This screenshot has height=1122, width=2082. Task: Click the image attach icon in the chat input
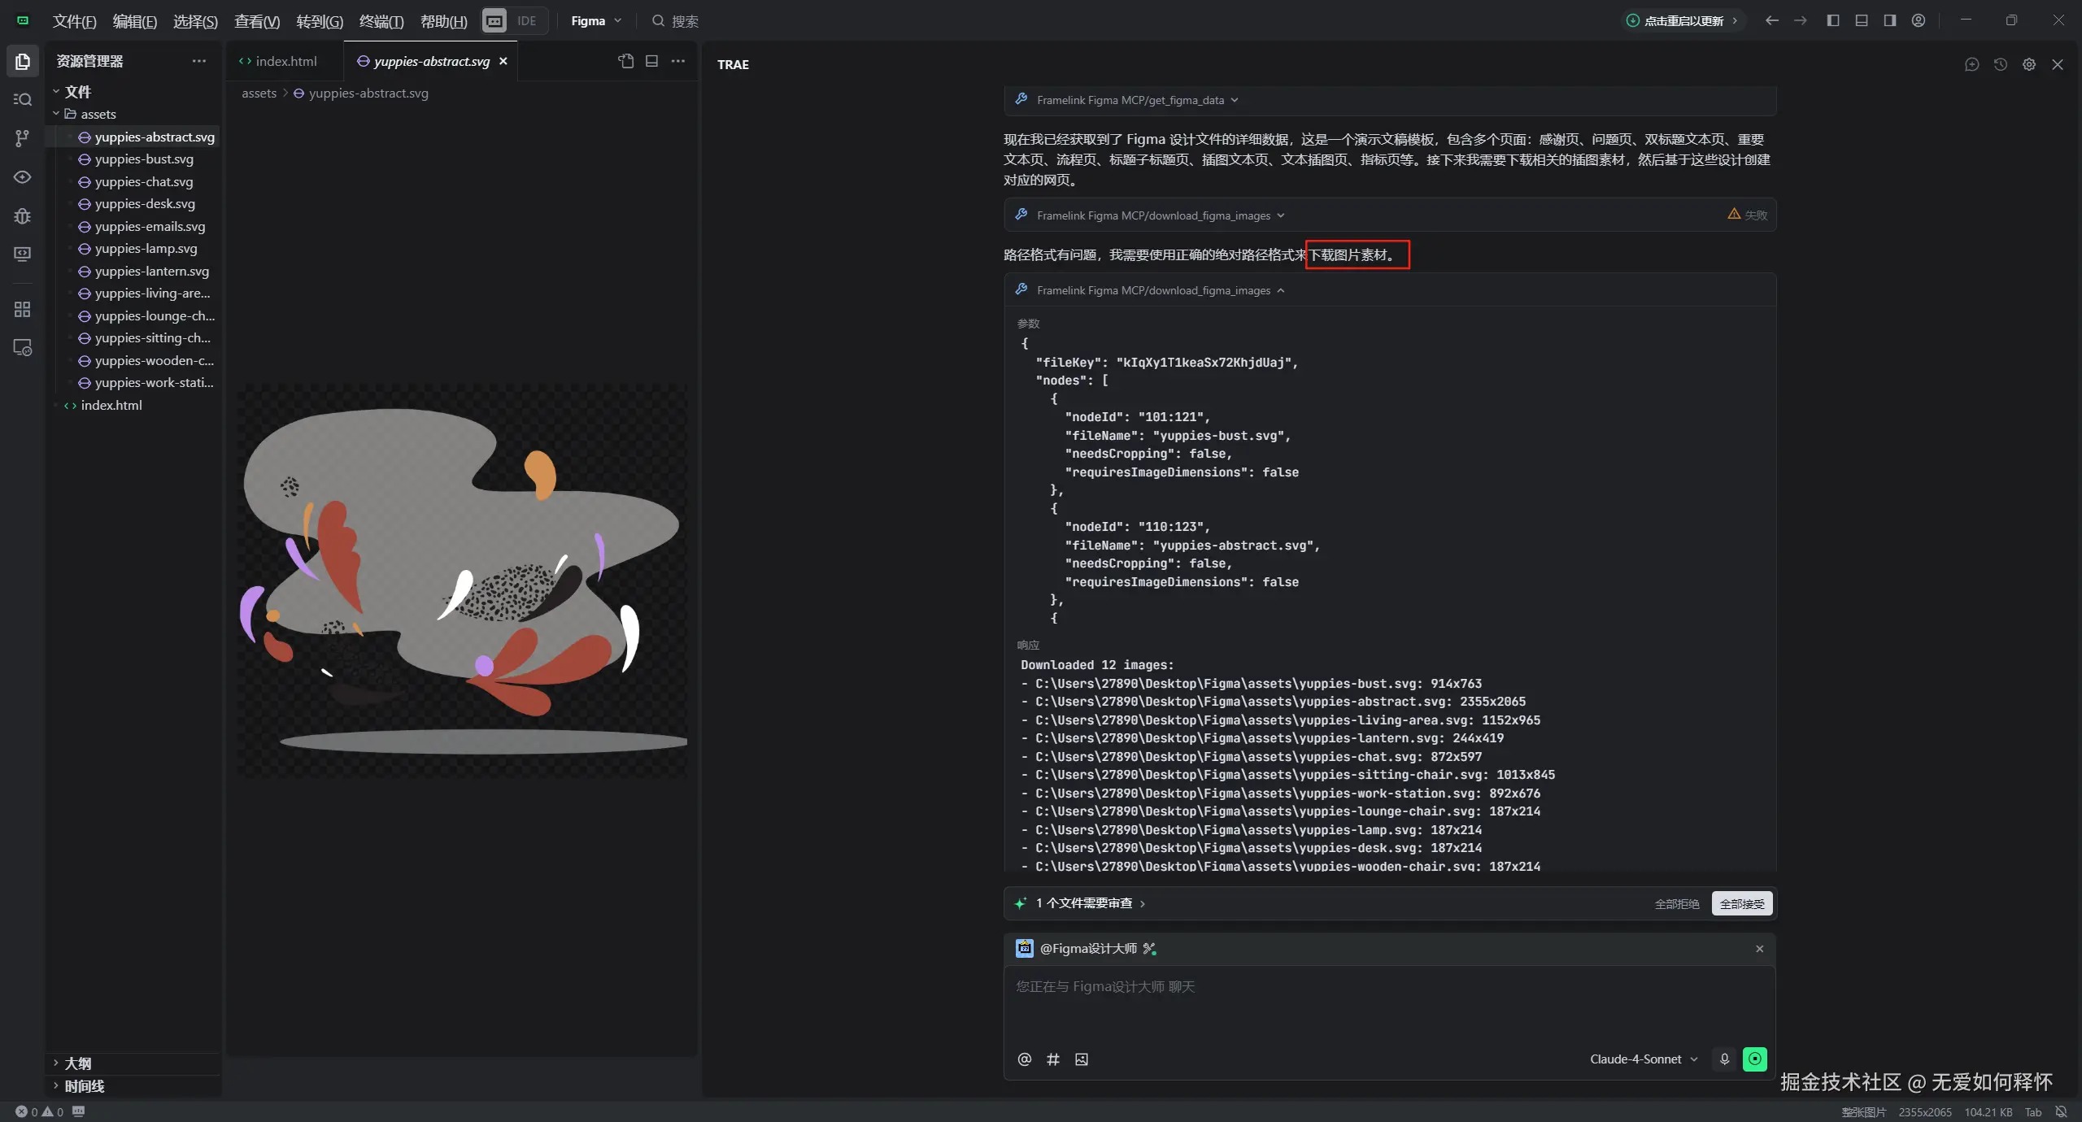tap(1082, 1059)
